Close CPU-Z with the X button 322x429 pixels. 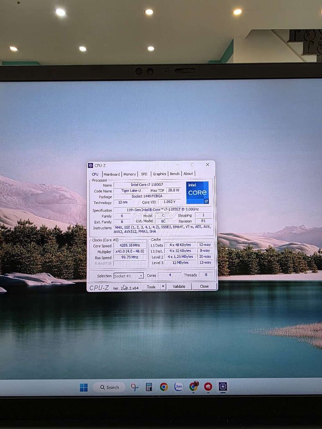click(208, 164)
